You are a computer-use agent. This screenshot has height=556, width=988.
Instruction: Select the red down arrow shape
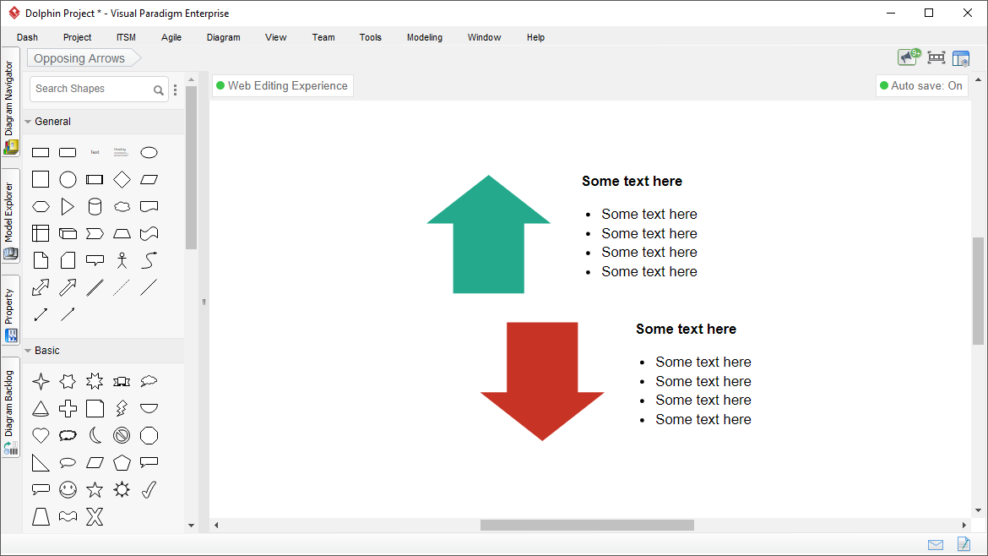542,381
